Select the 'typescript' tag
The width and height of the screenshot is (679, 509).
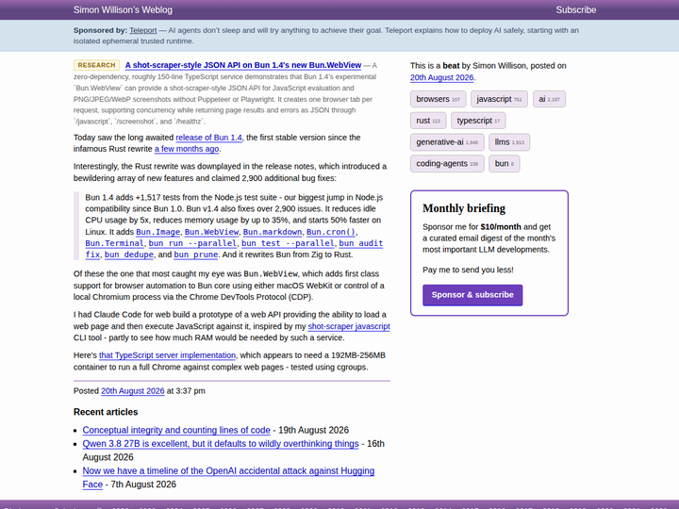478,121
